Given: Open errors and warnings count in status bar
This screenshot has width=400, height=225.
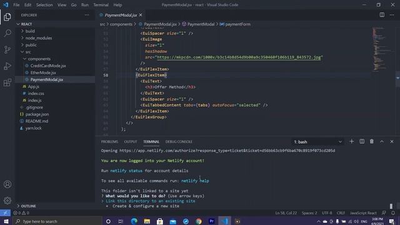Looking at the screenshot, I should [x=21, y=212].
